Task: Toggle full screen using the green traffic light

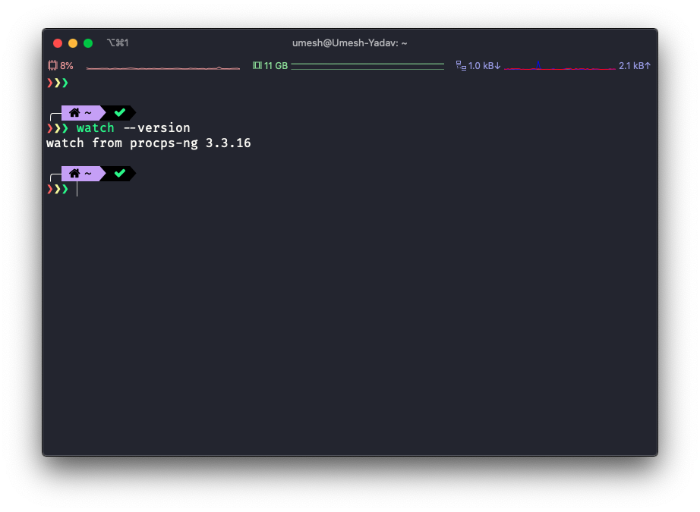Action: click(x=87, y=43)
